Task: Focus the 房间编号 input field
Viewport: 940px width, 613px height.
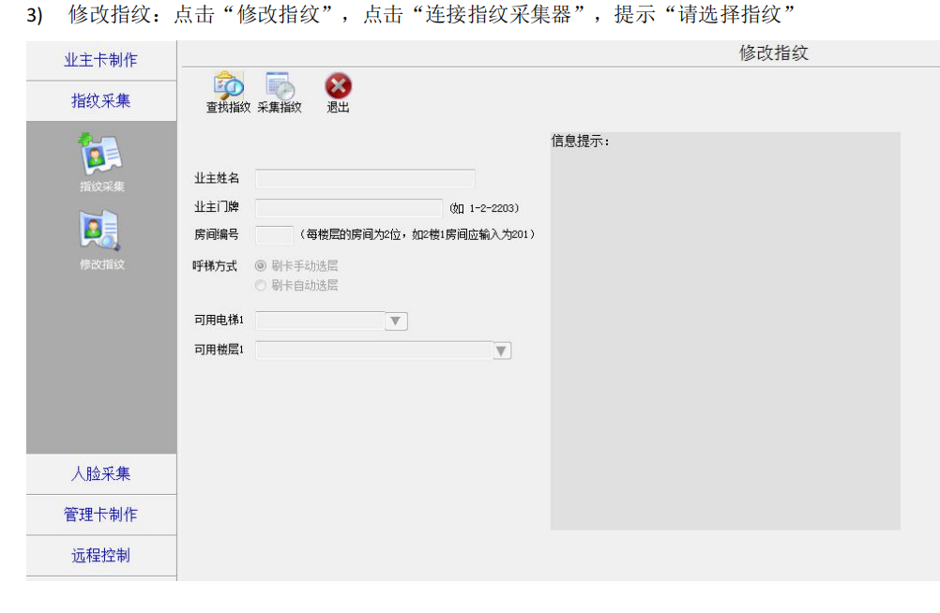Action: [274, 234]
